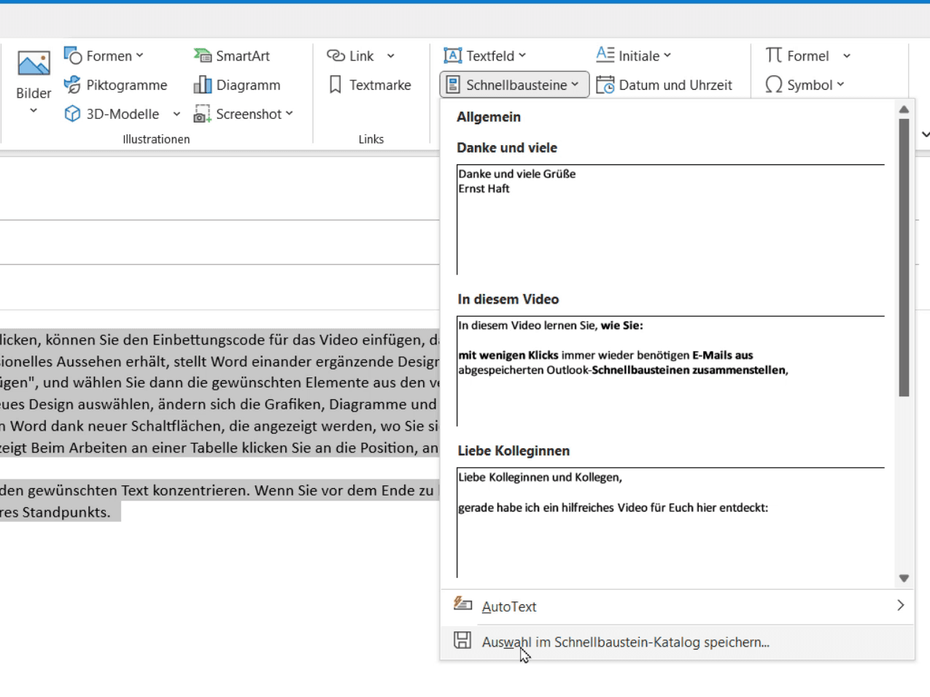Click the save icon beside Auswahl speichern
930x697 pixels.
tap(462, 641)
